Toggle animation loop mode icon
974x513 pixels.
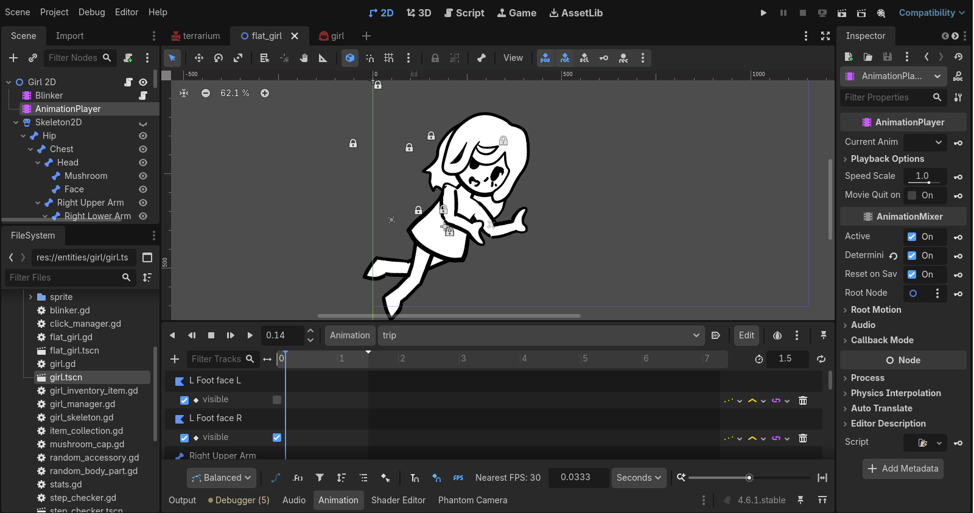pos(821,359)
